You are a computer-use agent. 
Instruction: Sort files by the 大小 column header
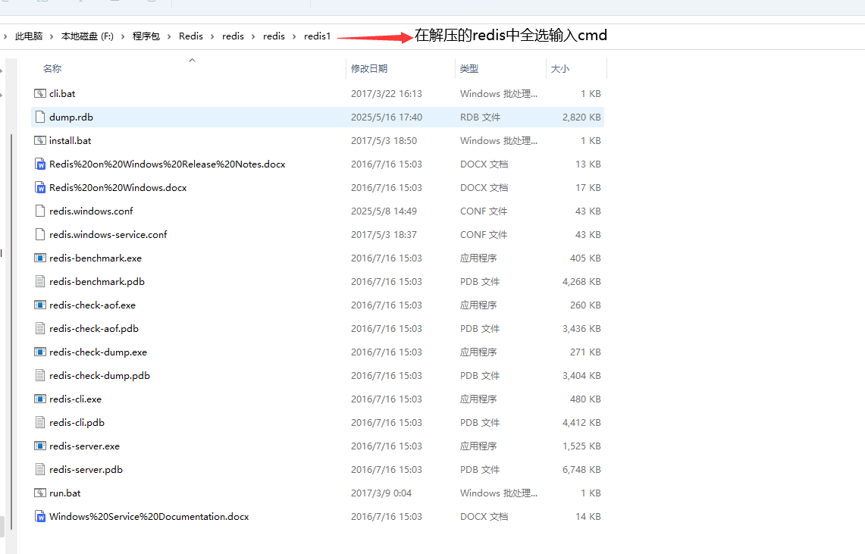(560, 68)
